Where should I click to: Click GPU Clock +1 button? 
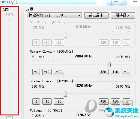126,42
